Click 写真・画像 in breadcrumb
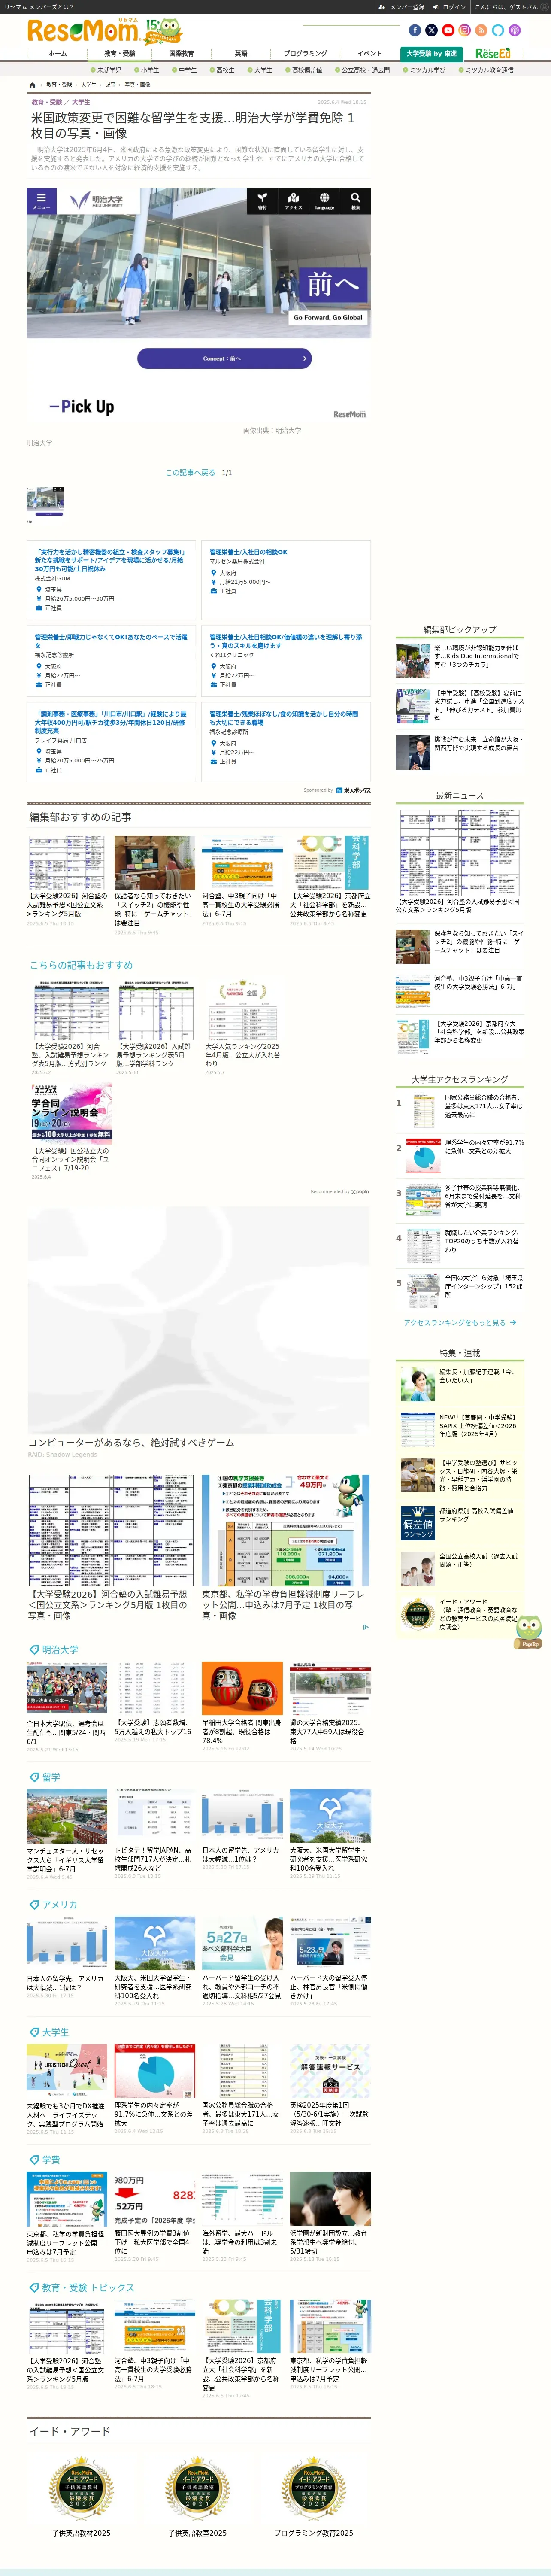Viewport: 551px width, 2576px height. pyautogui.click(x=137, y=85)
